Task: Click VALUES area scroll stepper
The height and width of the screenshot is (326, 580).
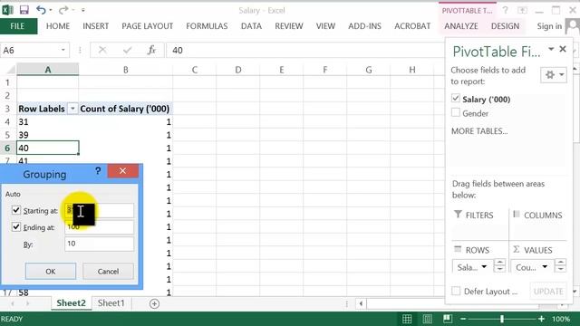Action: pyautogui.click(x=560, y=265)
